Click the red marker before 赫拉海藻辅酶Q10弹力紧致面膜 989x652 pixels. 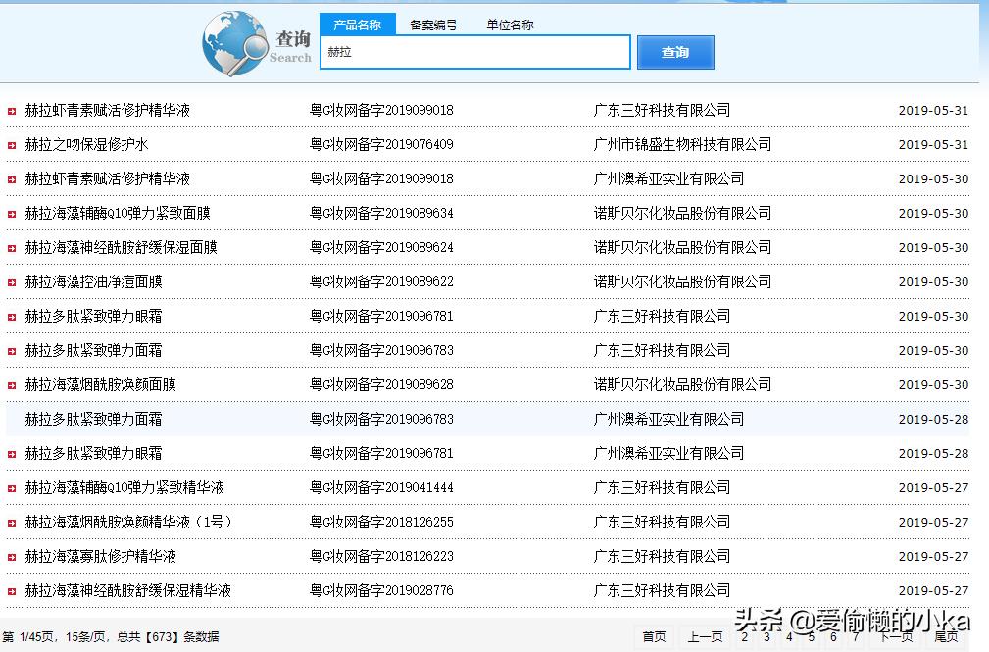14,213
